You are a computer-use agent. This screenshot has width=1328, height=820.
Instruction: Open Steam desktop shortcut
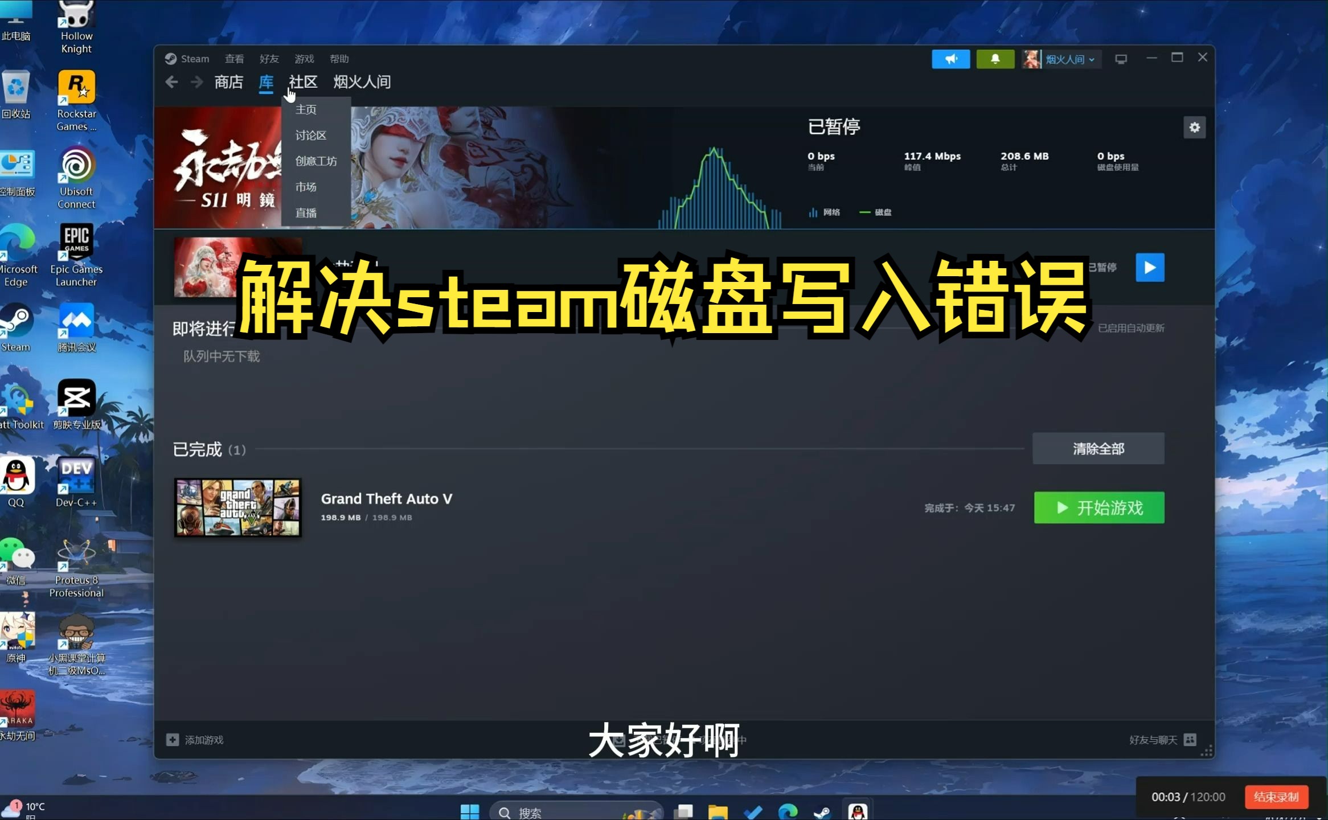coord(16,327)
